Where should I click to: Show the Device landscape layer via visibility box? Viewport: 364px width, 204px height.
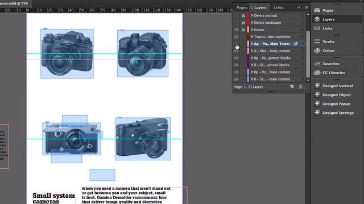[237, 23]
